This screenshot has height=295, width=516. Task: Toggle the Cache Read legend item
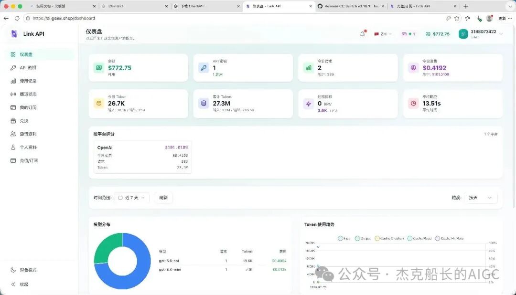point(419,238)
